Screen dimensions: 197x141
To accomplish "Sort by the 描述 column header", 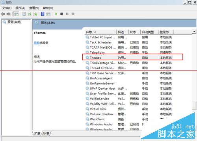I will 122,32.
